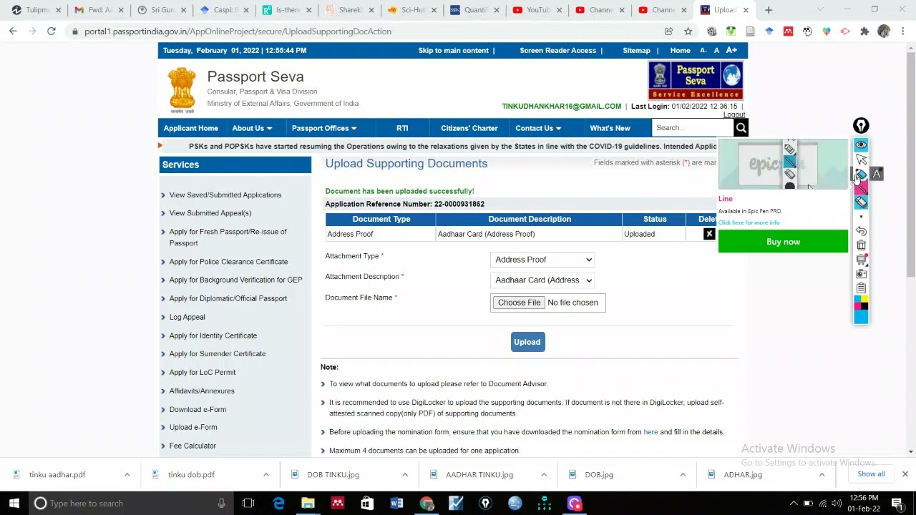Screen dimensions: 916x515
Task: Switch to the Sci-Hub tab
Action: coord(411,10)
